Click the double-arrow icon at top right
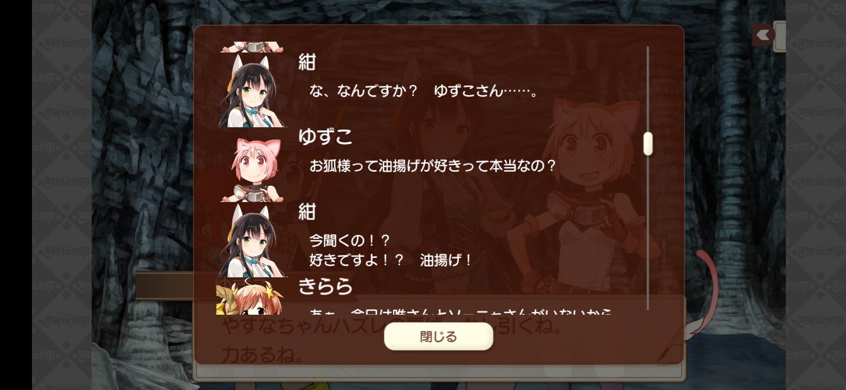Screen dimensions: 846x390 click(763, 35)
